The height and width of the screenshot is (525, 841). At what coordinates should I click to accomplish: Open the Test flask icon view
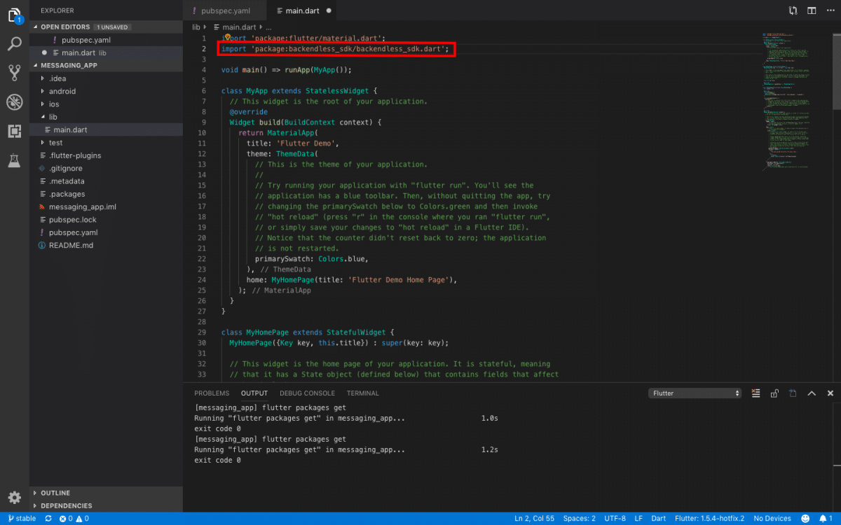(15, 160)
